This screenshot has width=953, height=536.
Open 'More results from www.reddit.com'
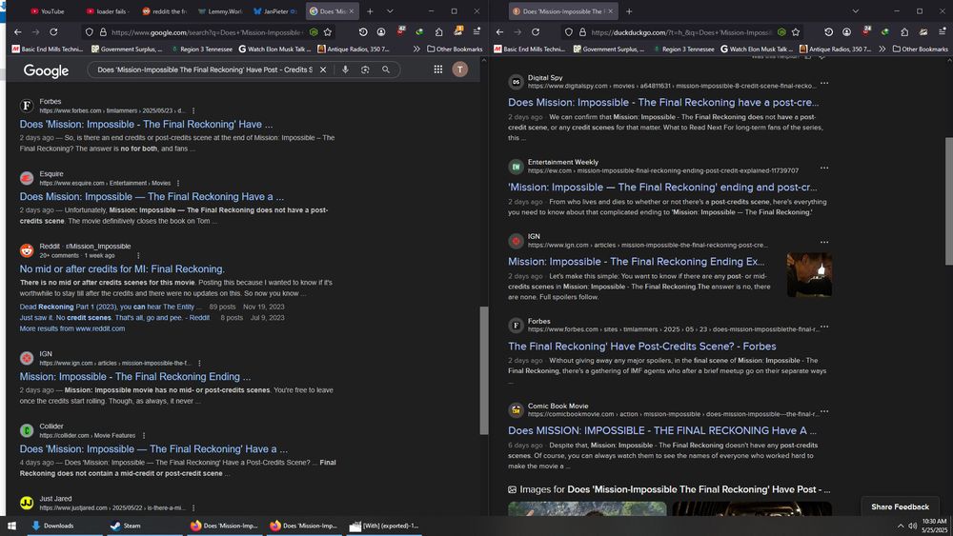[x=72, y=328]
